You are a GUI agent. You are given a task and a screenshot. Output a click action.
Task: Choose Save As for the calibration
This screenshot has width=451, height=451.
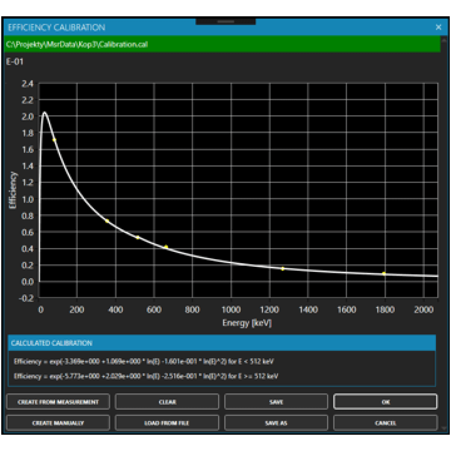coord(276,423)
